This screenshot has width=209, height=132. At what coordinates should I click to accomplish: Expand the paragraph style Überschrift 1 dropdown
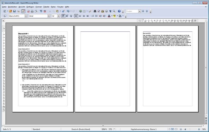click(26, 16)
